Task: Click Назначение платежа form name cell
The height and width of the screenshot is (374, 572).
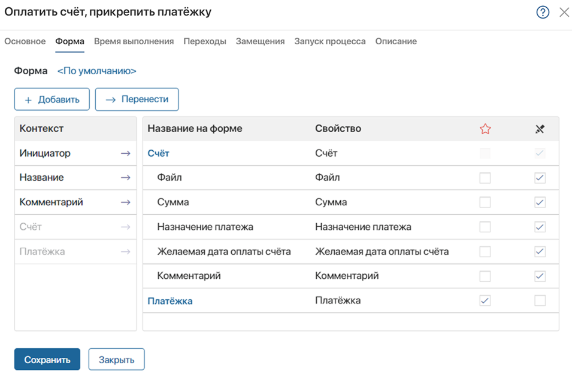Action: (x=205, y=227)
